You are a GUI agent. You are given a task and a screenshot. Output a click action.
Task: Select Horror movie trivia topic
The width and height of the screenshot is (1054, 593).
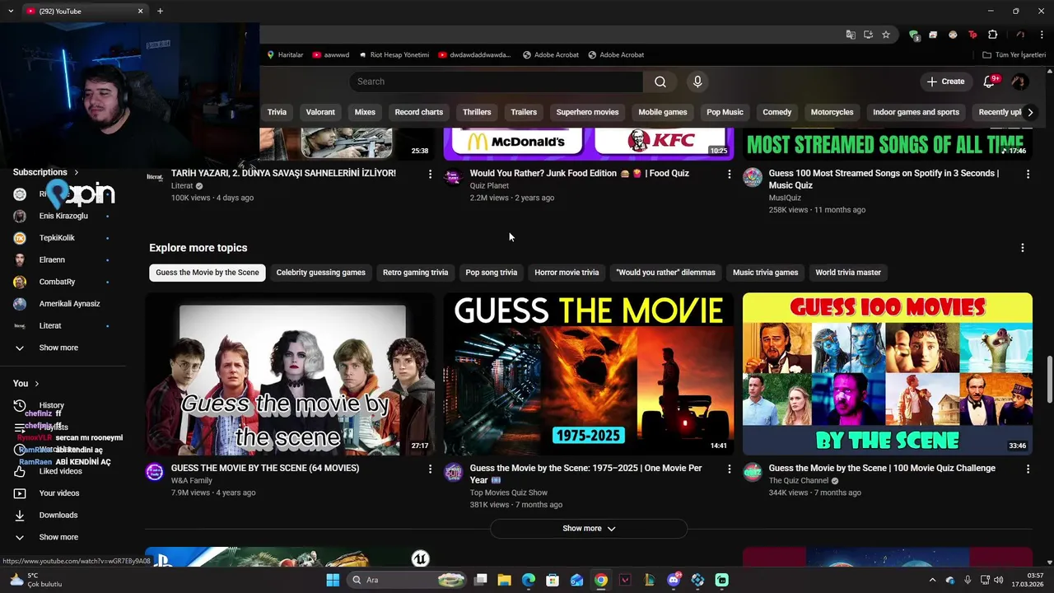567,273
